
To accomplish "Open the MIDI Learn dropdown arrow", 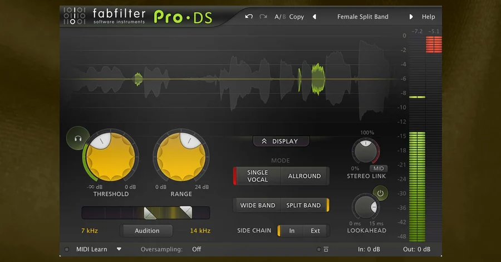I will pyautogui.click(x=119, y=249).
